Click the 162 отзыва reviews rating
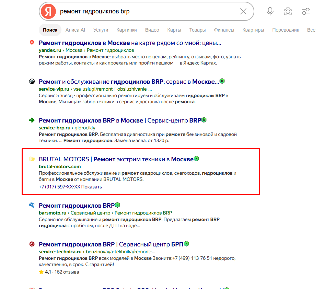The height and width of the screenshot is (289, 324). pyautogui.click(x=67, y=272)
